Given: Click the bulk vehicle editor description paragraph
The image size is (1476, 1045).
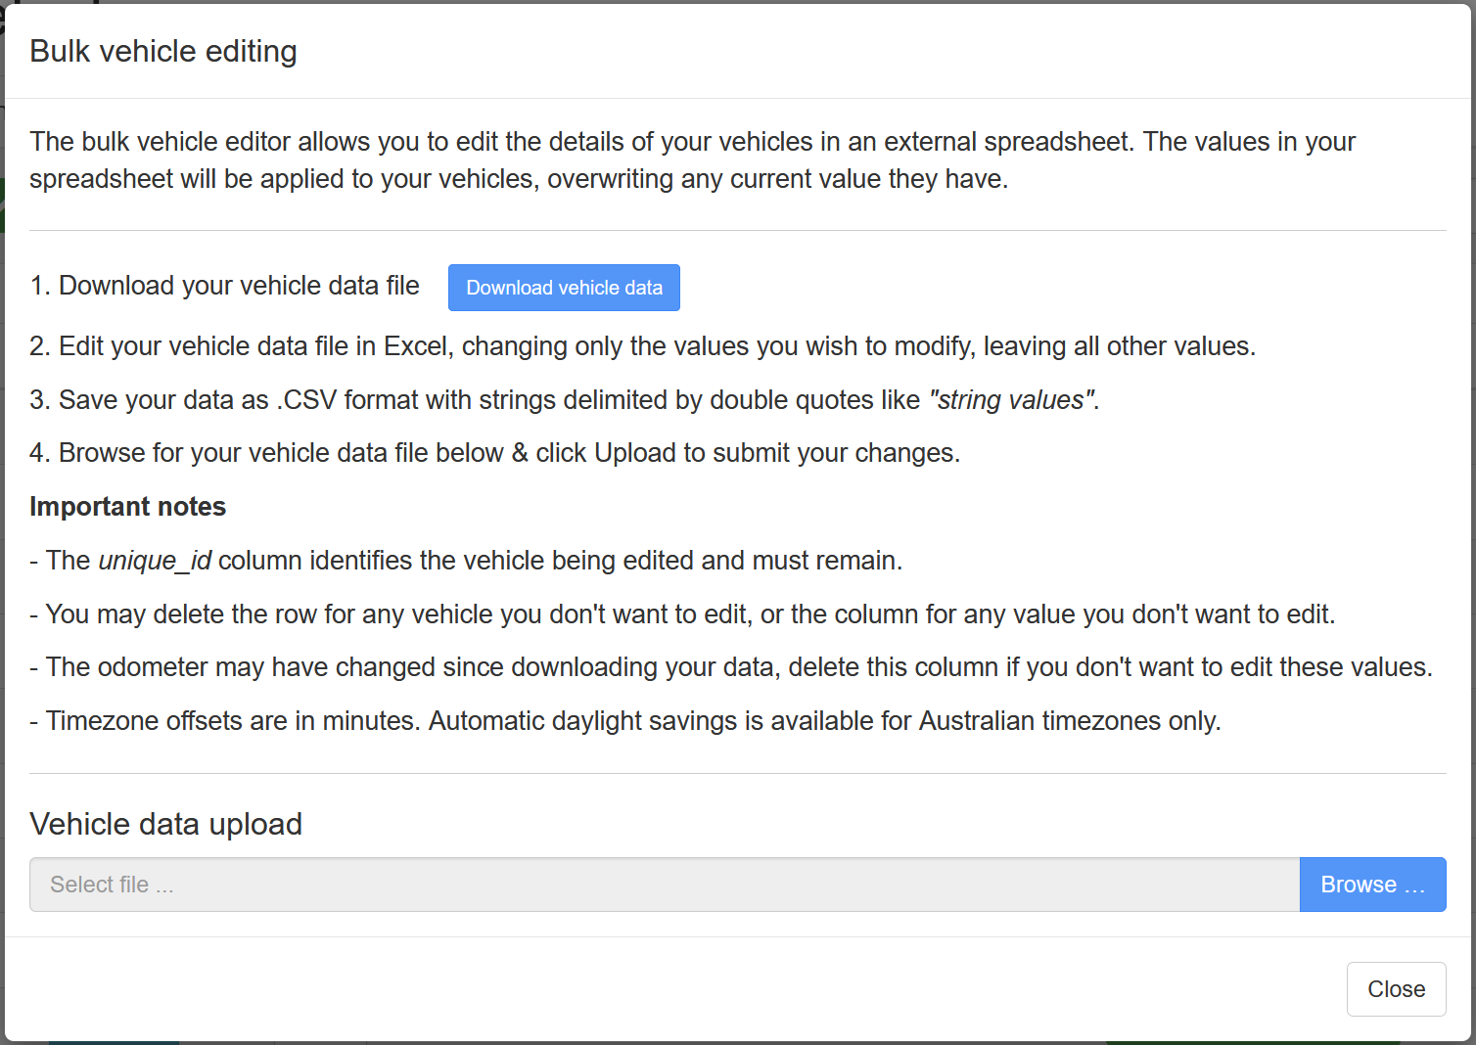Looking at the screenshot, I should pyautogui.click(x=692, y=160).
